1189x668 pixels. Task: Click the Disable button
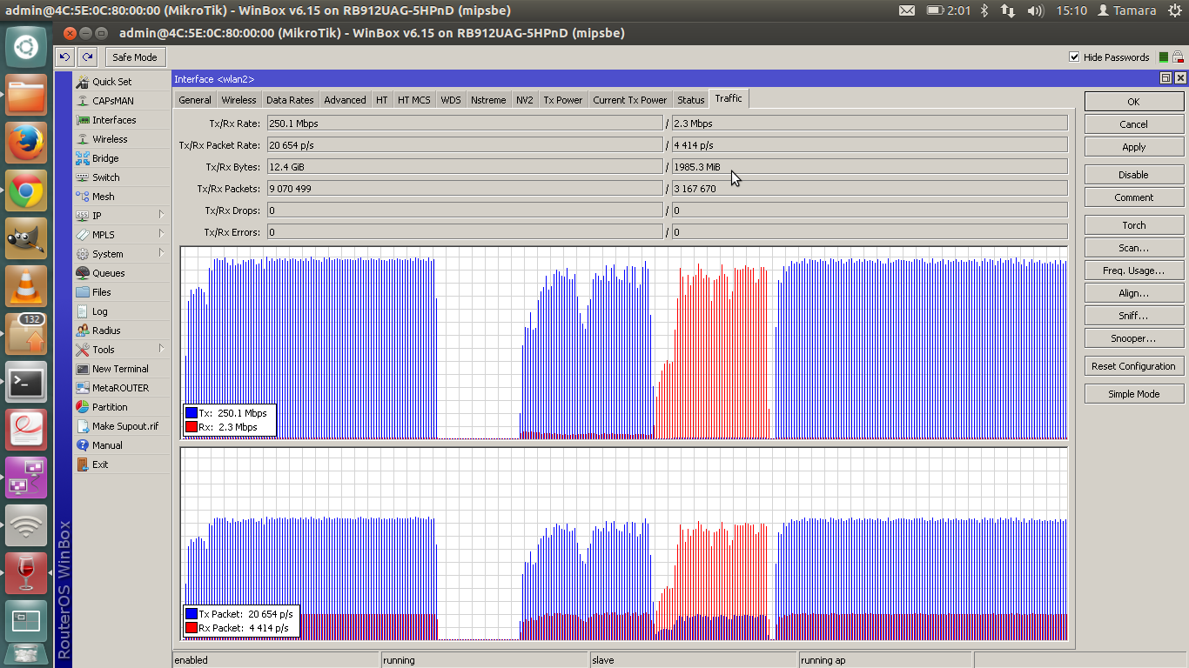tap(1133, 175)
